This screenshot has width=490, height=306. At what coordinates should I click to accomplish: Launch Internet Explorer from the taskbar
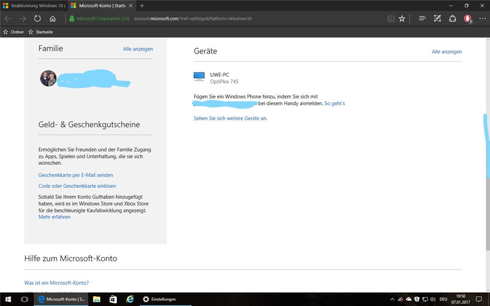(x=130, y=299)
